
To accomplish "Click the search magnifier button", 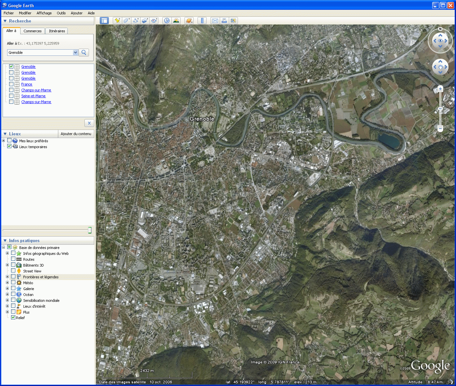I will tap(84, 53).
